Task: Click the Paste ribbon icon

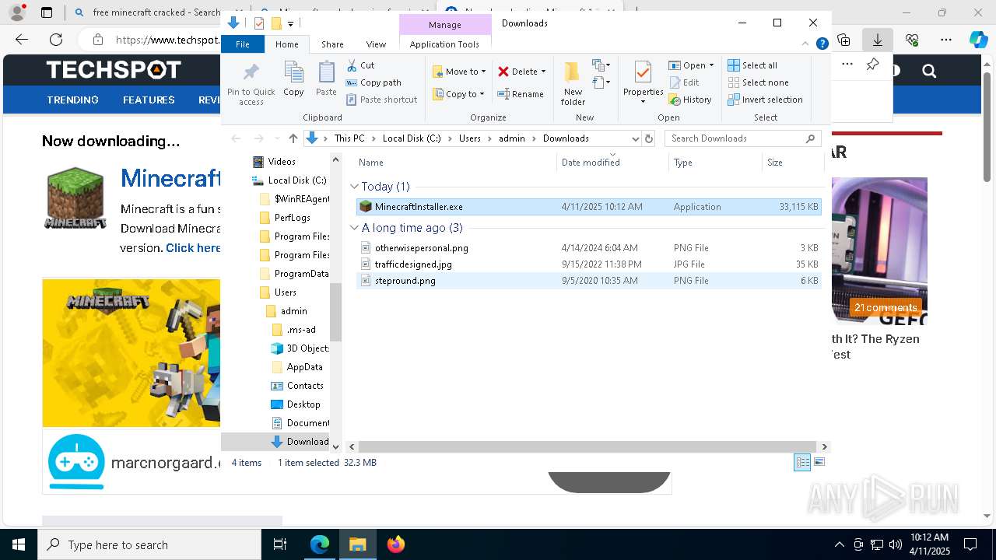Action: [x=326, y=79]
